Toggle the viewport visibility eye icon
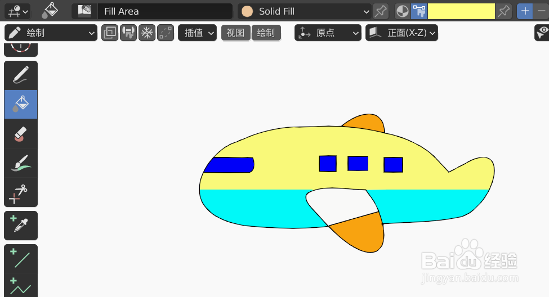The height and width of the screenshot is (297, 549). (x=542, y=33)
